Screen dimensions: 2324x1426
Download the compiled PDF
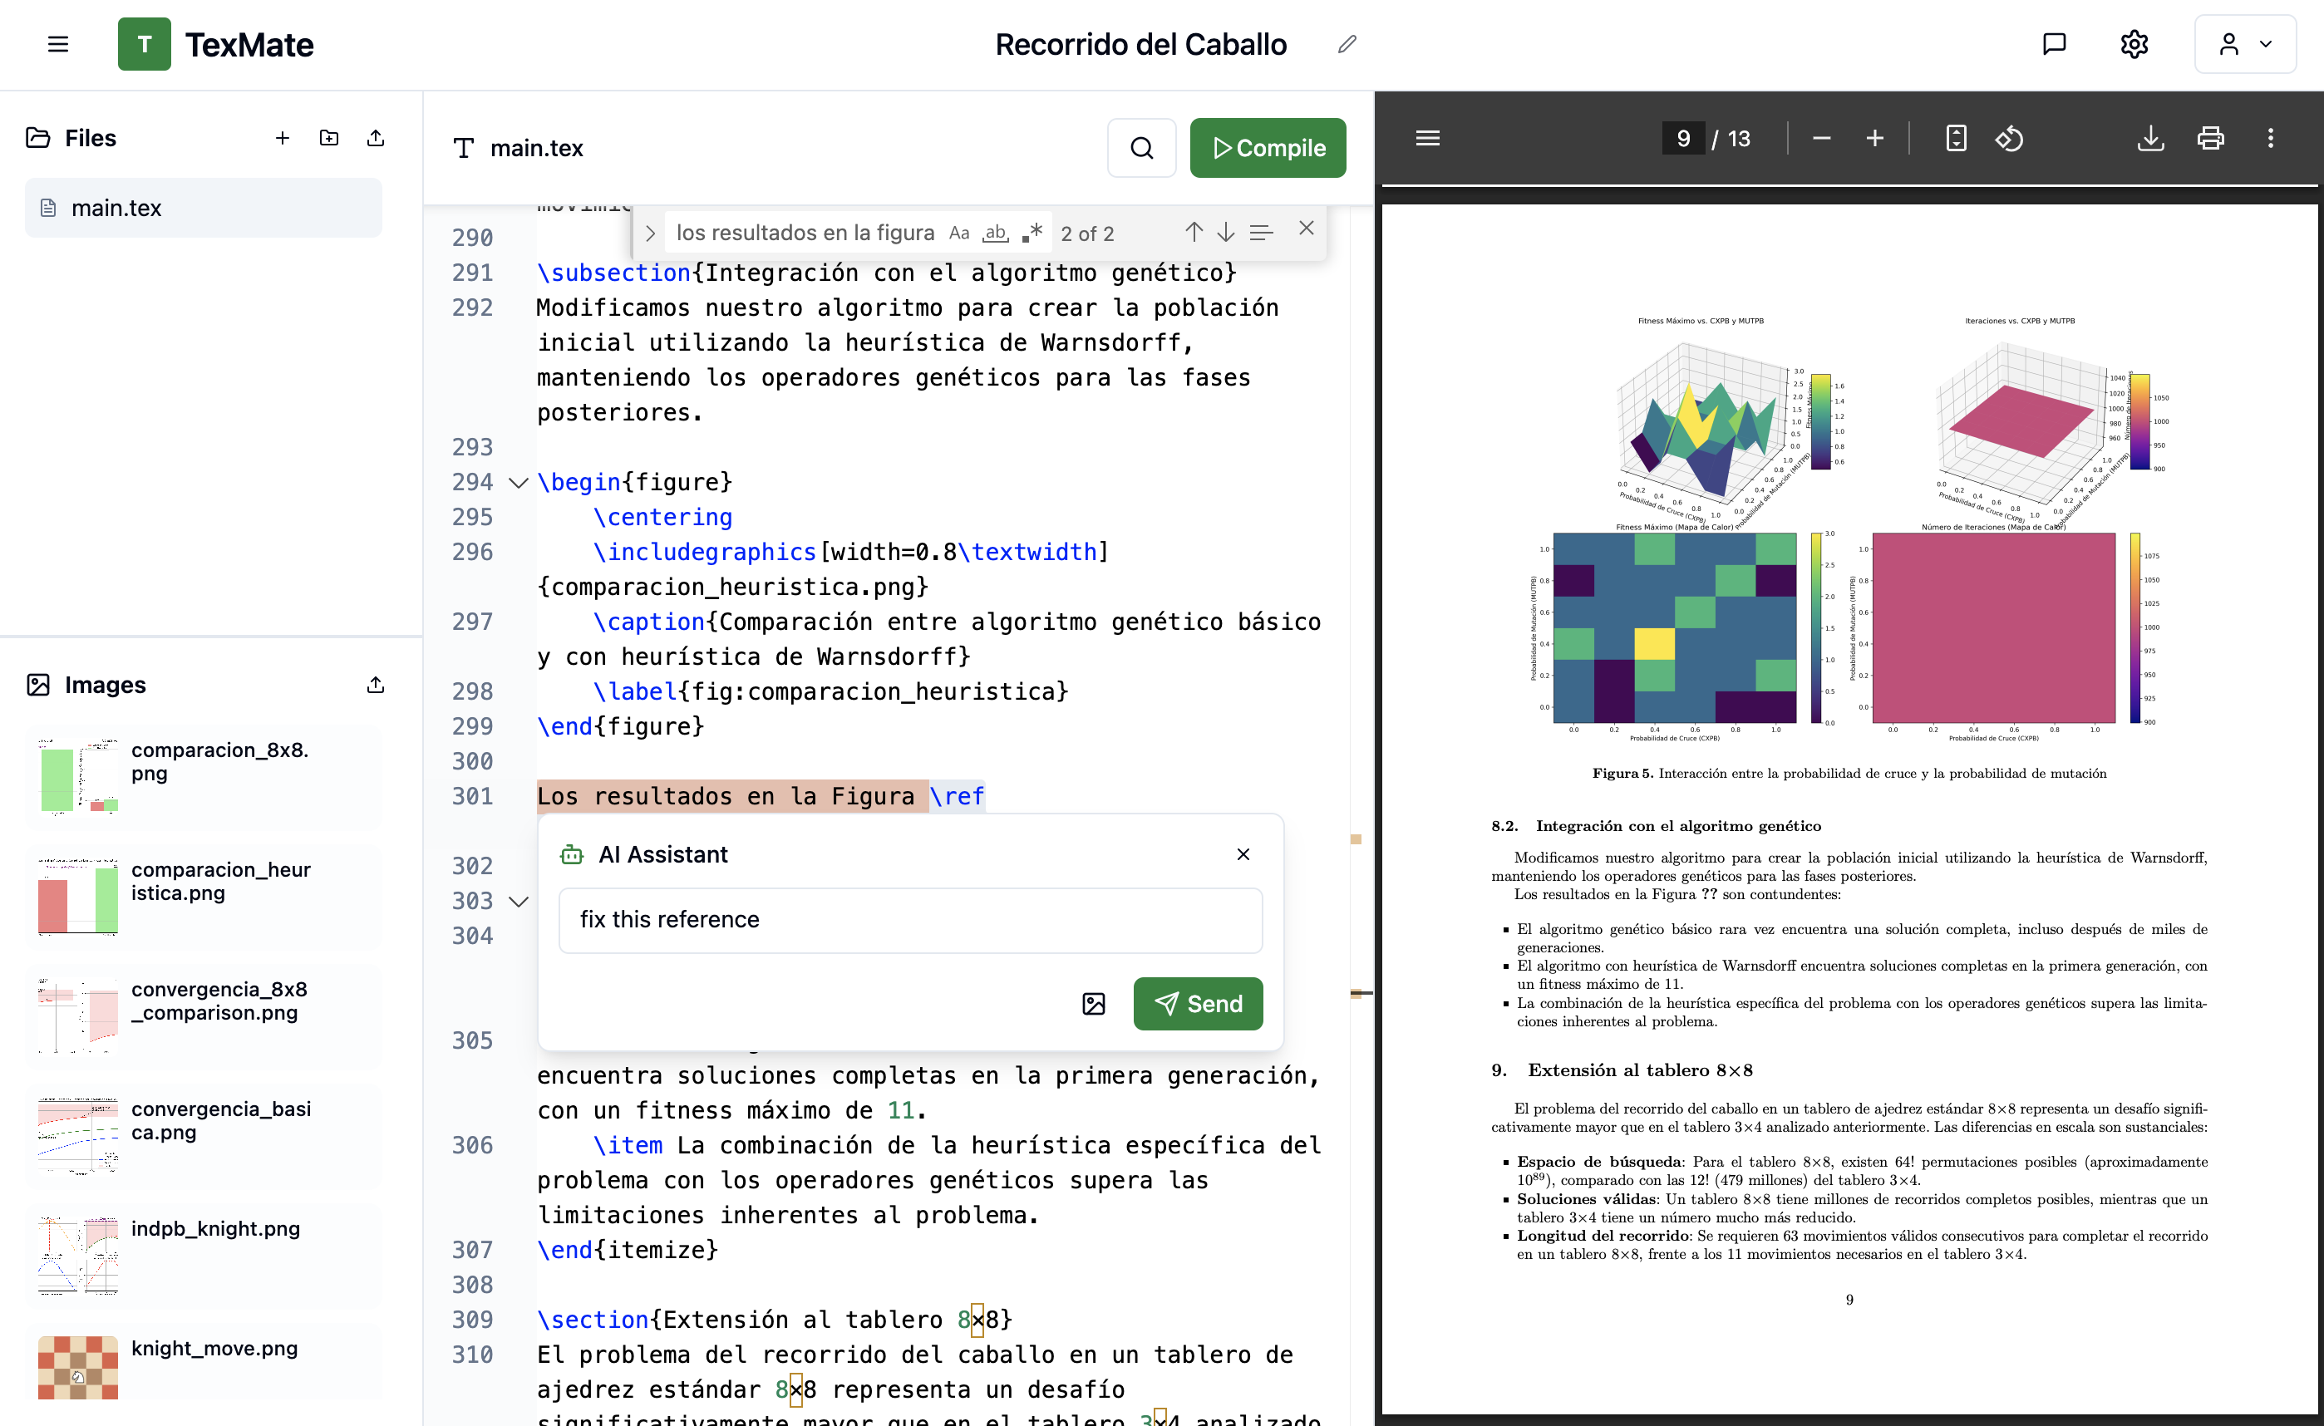click(x=2151, y=138)
